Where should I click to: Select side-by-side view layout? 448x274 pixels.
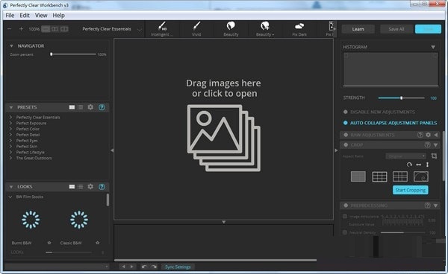coord(64,29)
